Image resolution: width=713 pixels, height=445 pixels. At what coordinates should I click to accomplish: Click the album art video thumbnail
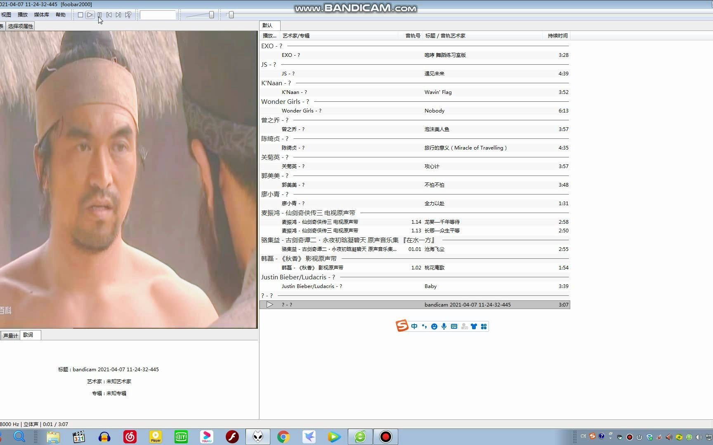tap(128, 180)
